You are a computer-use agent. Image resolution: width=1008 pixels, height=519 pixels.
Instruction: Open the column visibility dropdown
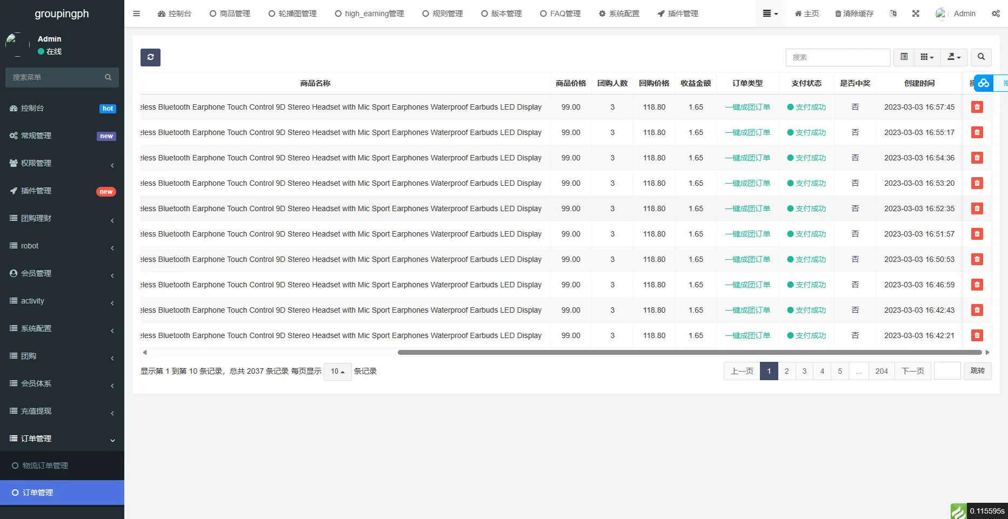[927, 57]
